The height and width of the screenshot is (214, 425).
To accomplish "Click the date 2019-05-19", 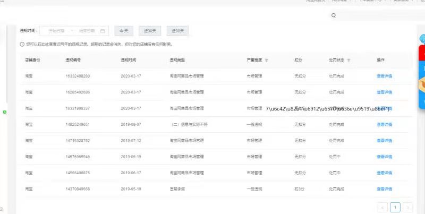I will pyautogui.click(x=131, y=189).
